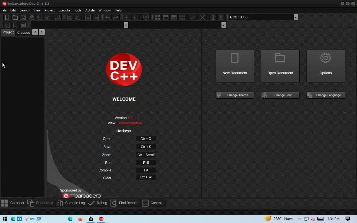Open the AStyle menu
357x223 pixels.
(x=90, y=10)
